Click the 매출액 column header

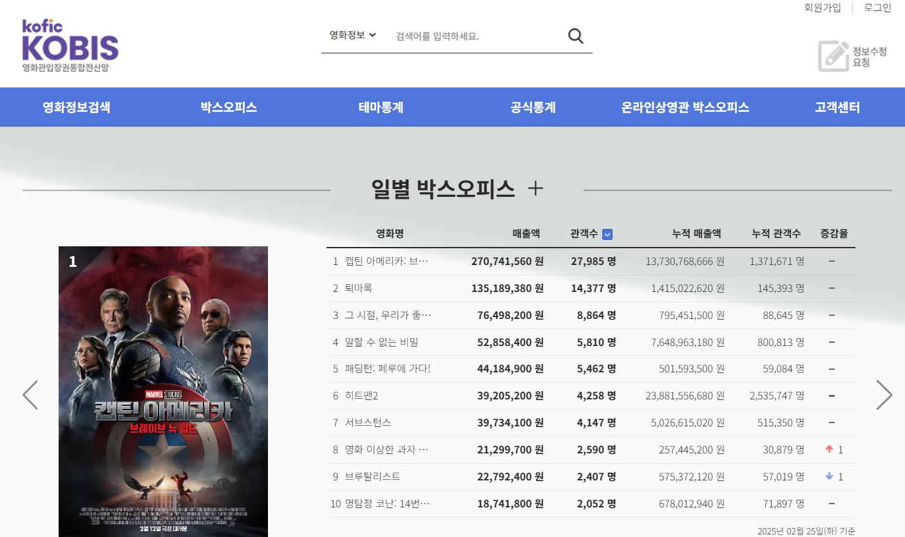[x=526, y=234]
